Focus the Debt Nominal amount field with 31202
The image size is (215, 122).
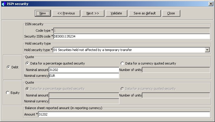click(x=84, y=70)
